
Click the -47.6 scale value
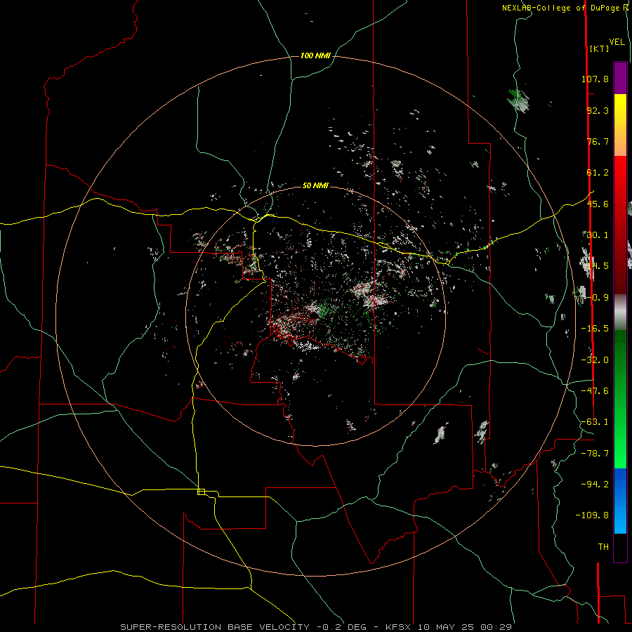pos(595,391)
